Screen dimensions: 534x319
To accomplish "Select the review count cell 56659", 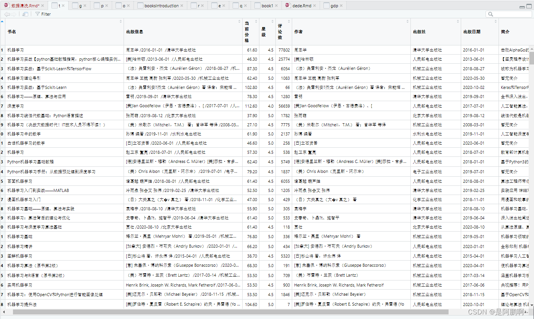I will (284, 106).
